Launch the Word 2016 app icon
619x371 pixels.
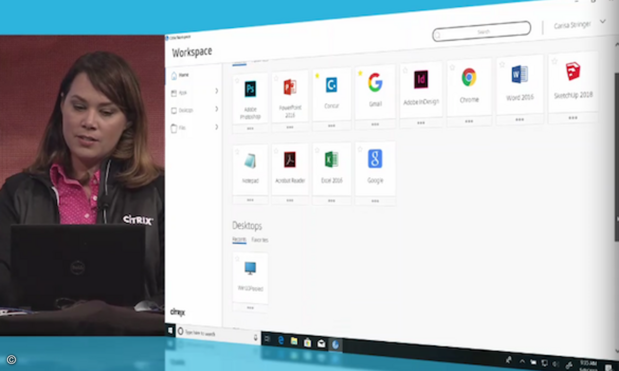pos(519,74)
